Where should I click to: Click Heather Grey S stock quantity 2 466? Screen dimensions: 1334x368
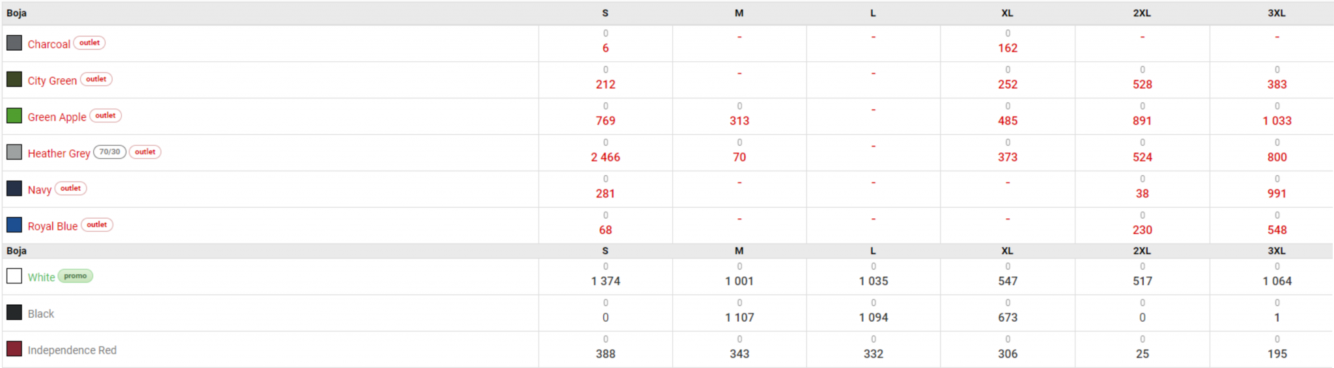[605, 158]
